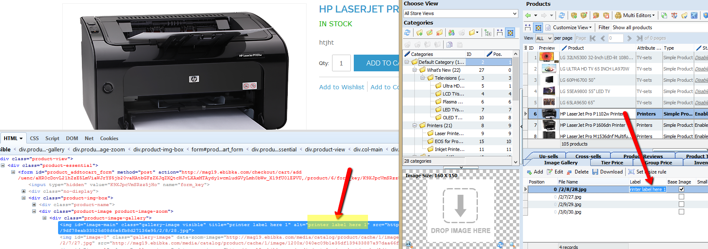Expand the product-name div node in HTML
The height and width of the screenshot is (249, 708).
(x=34, y=205)
